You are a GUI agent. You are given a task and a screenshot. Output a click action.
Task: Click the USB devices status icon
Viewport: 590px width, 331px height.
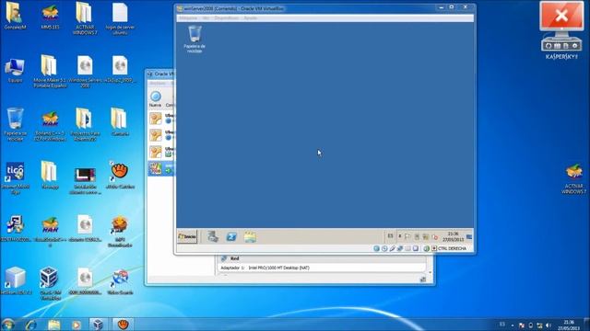[392, 248]
